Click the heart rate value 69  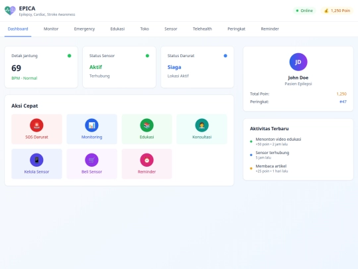(16, 68)
